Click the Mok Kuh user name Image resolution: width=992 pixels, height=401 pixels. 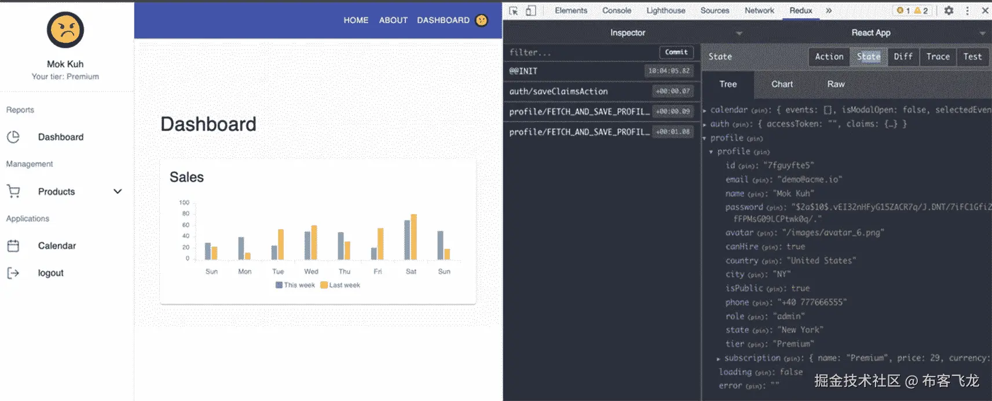(65, 64)
